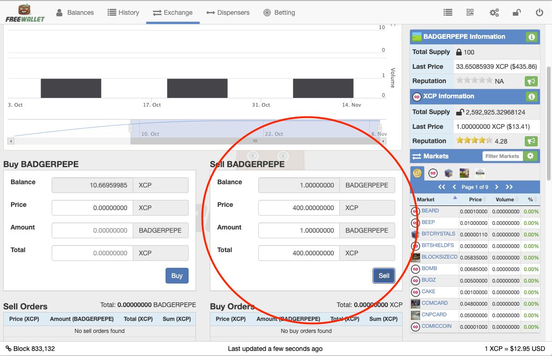This screenshot has height=356, width=552.
Task: Click the Sell Amount input field
Action: 299,230
